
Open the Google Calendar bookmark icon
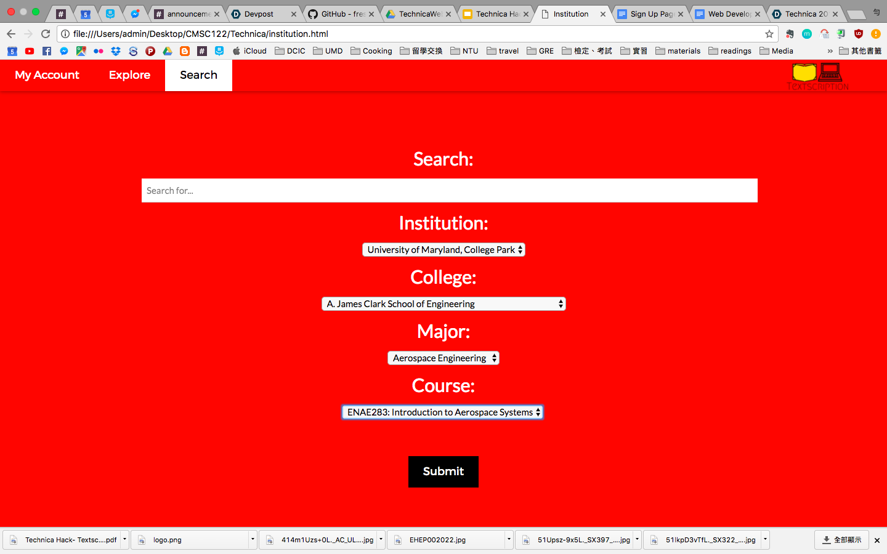[x=12, y=51]
